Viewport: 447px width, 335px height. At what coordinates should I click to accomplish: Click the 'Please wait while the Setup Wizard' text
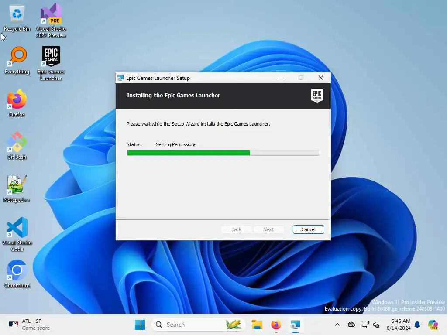[198, 124]
